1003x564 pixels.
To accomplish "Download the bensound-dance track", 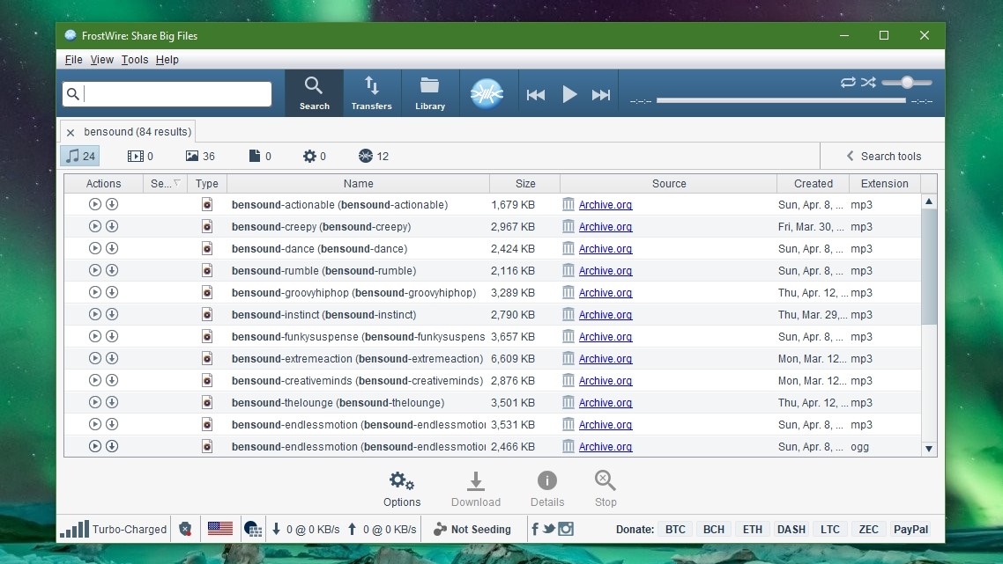I will click(x=112, y=248).
